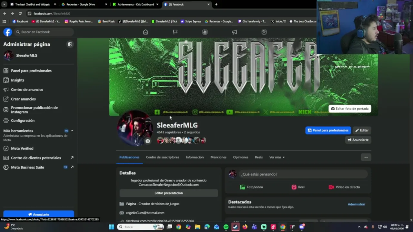Select the Publicaciones profile tab
The width and height of the screenshot is (413, 232).
pyautogui.click(x=129, y=157)
